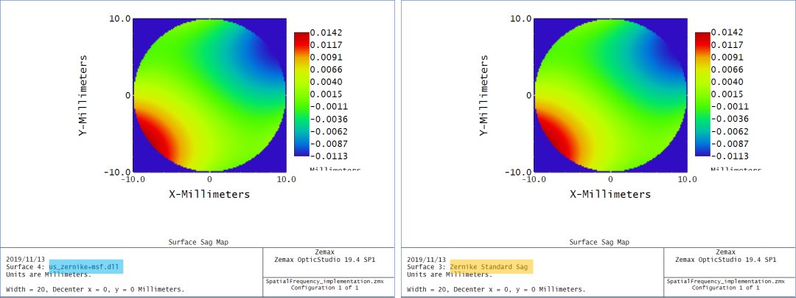
Task: Select the highlighted Zernike Standard Sag text
Action: pyautogui.click(x=489, y=266)
